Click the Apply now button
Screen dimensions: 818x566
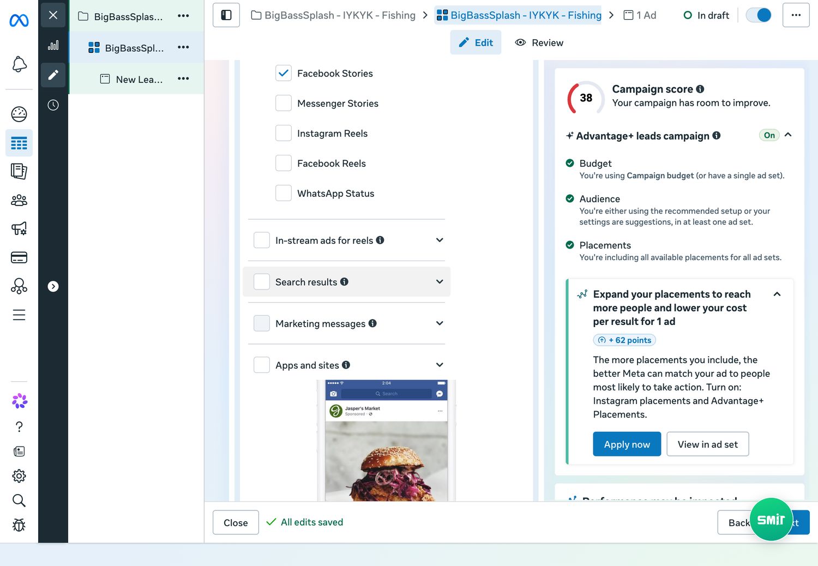[x=627, y=444]
